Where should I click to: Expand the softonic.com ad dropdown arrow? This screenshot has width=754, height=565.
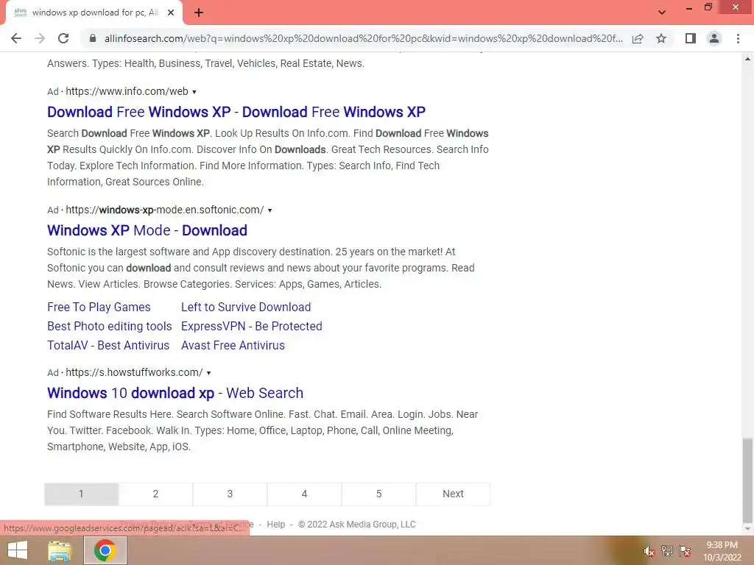pos(269,210)
